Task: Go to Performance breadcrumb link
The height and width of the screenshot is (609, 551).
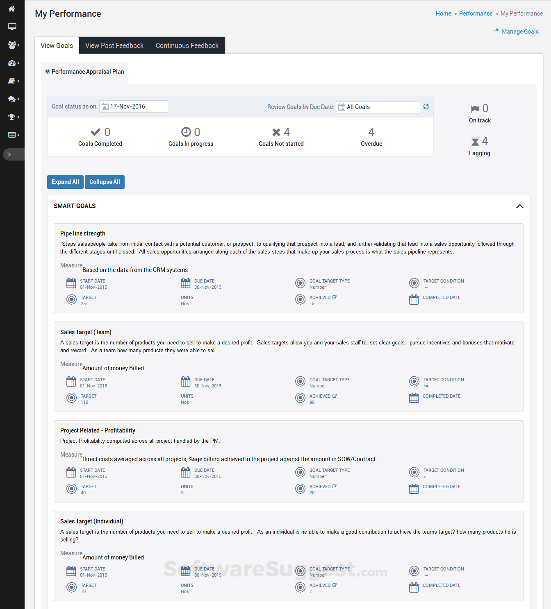Action: click(x=476, y=14)
